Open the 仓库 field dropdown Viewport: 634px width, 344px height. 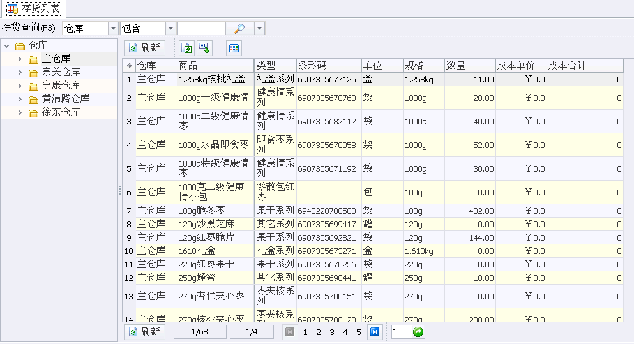pos(113,28)
